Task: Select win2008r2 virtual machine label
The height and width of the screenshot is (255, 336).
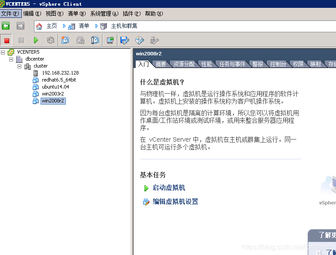Action: tap(53, 101)
